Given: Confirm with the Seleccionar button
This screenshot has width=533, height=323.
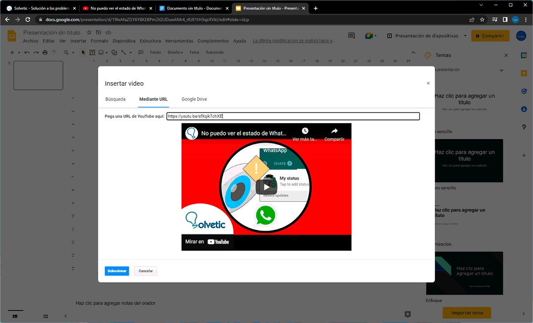Looking at the screenshot, I should pos(117,271).
